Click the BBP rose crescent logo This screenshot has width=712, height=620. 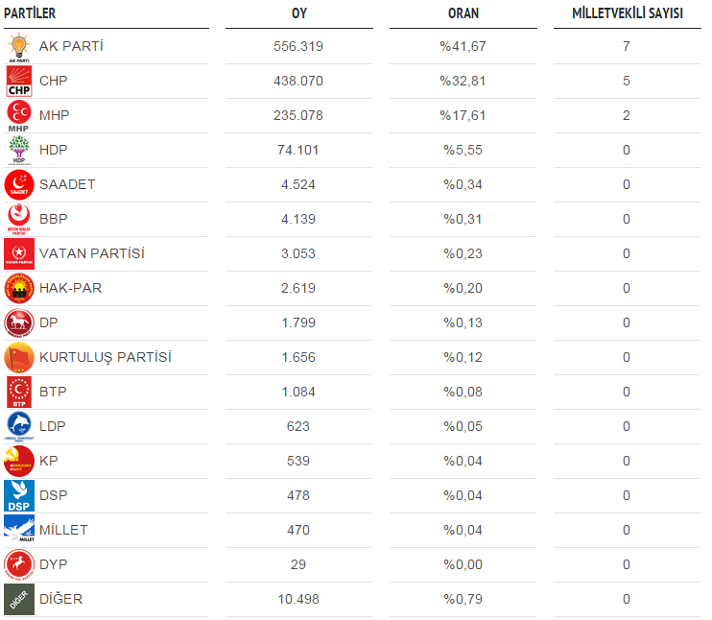[x=19, y=219]
